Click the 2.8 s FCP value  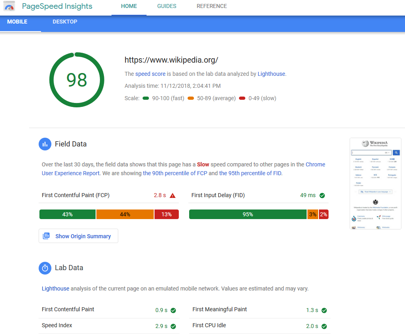point(160,195)
